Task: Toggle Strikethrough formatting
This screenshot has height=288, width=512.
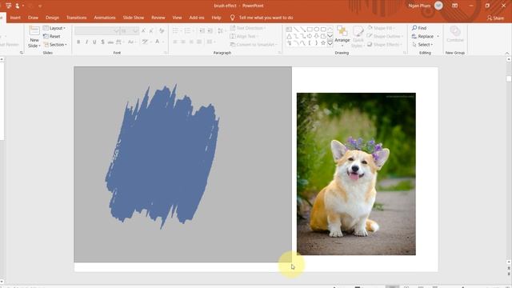Action: point(110,42)
